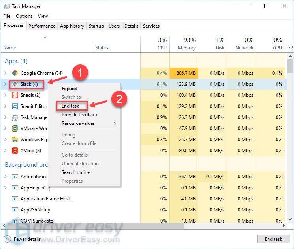Click the Antimalware process icon
This screenshot has height=249, width=294.
click(15, 177)
